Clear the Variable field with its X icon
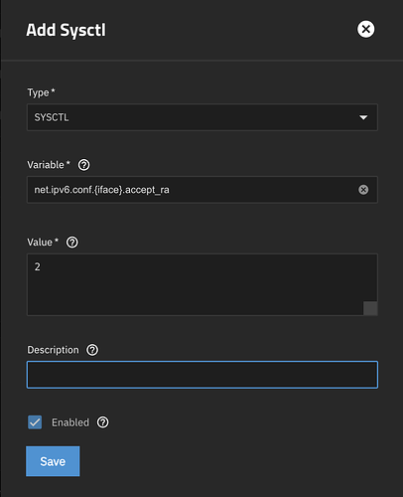 pos(363,190)
